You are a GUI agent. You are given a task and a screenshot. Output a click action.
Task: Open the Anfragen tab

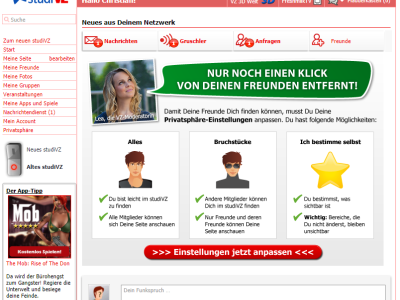point(270,41)
